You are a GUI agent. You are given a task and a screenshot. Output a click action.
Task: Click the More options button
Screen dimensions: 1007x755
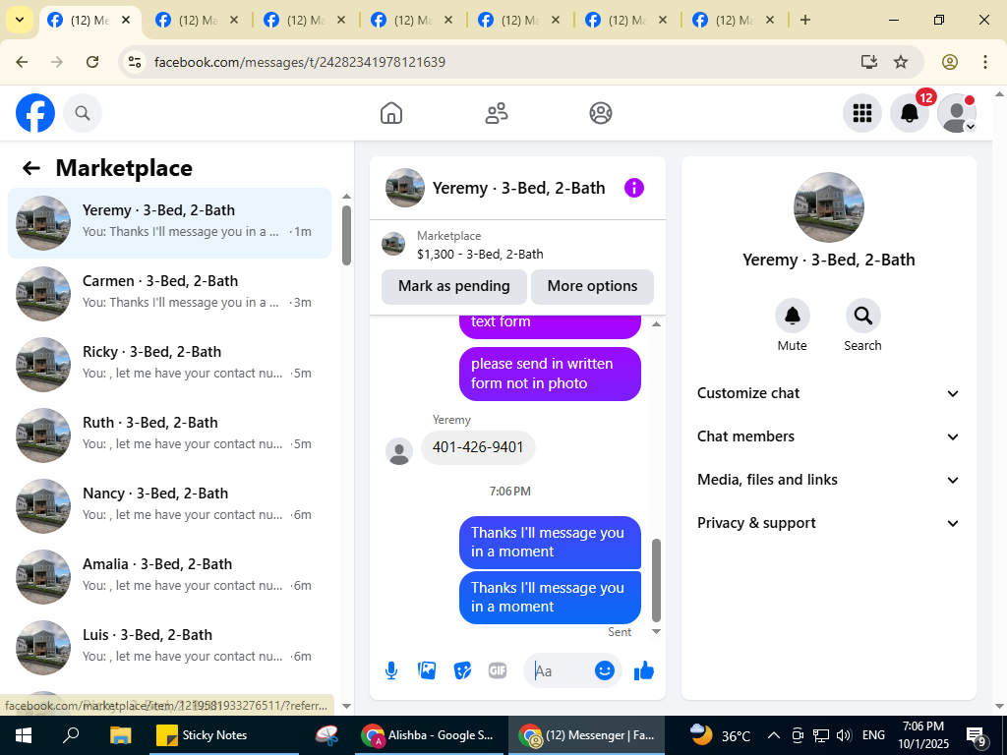(592, 286)
